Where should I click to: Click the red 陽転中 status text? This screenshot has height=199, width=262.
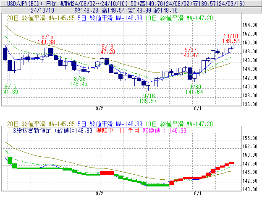(x=104, y=130)
